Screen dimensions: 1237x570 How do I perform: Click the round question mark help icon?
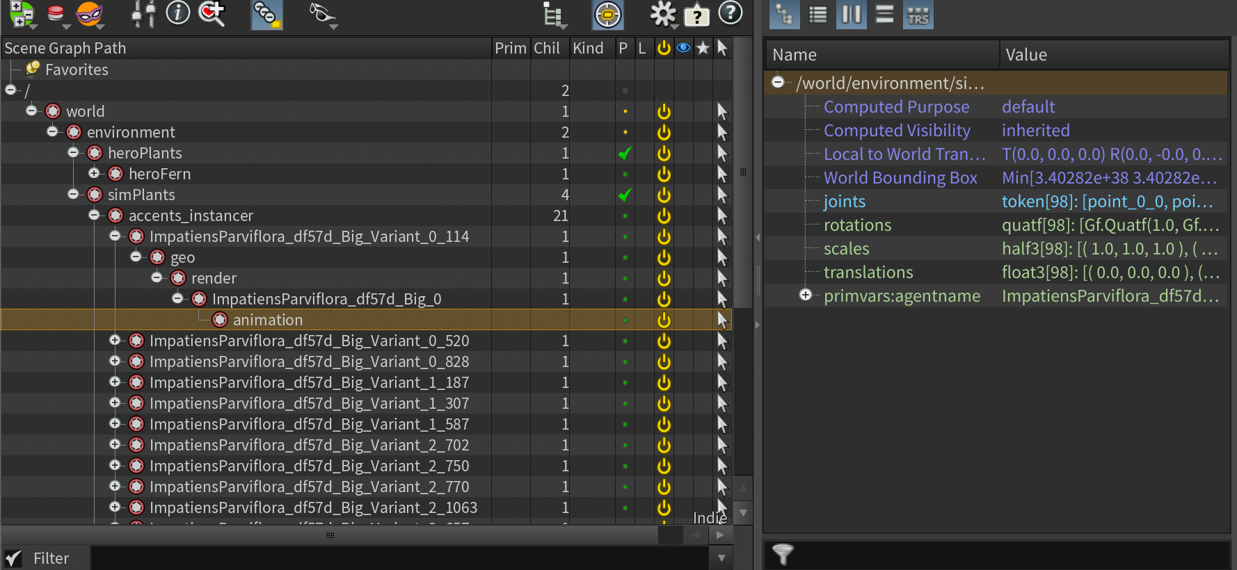coord(730,13)
